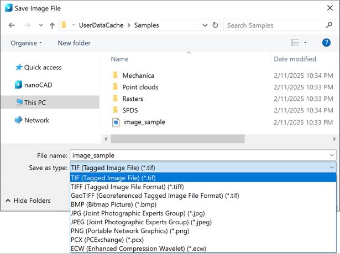340x254 pixels.
Task: Open the view options dropdown arrow
Action: tap(305, 42)
